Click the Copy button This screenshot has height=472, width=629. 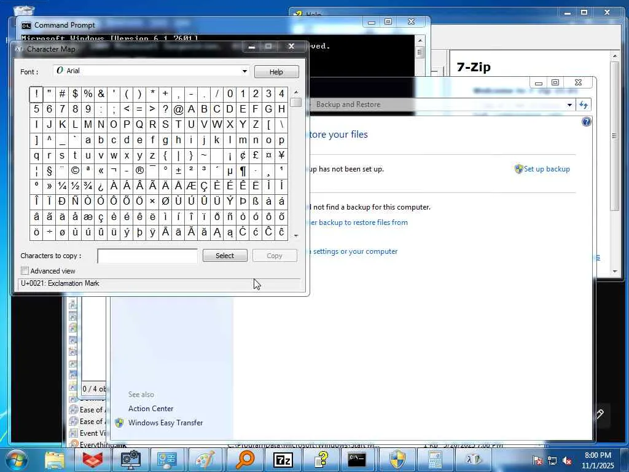tap(275, 256)
